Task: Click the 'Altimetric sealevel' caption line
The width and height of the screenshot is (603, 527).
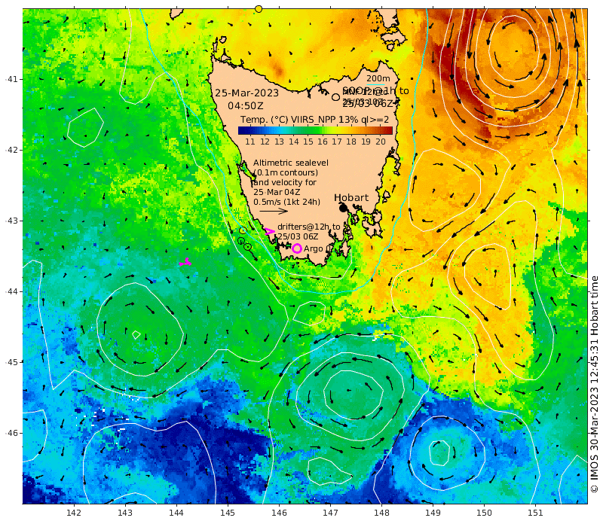Action: click(291, 163)
